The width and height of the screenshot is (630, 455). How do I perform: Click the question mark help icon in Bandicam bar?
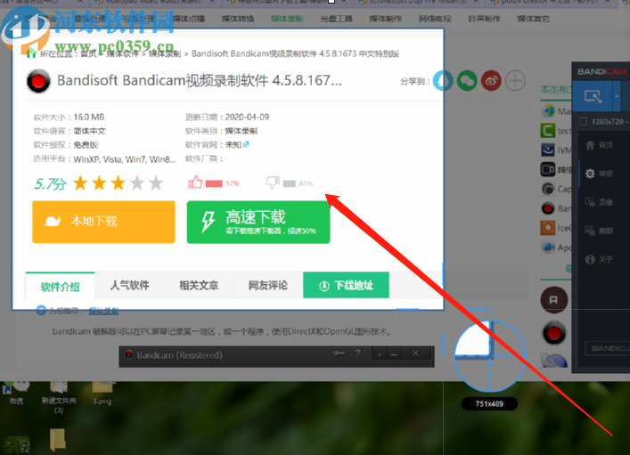click(x=357, y=353)
